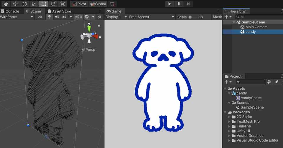Click the Project search field

(x=250, y=82)
